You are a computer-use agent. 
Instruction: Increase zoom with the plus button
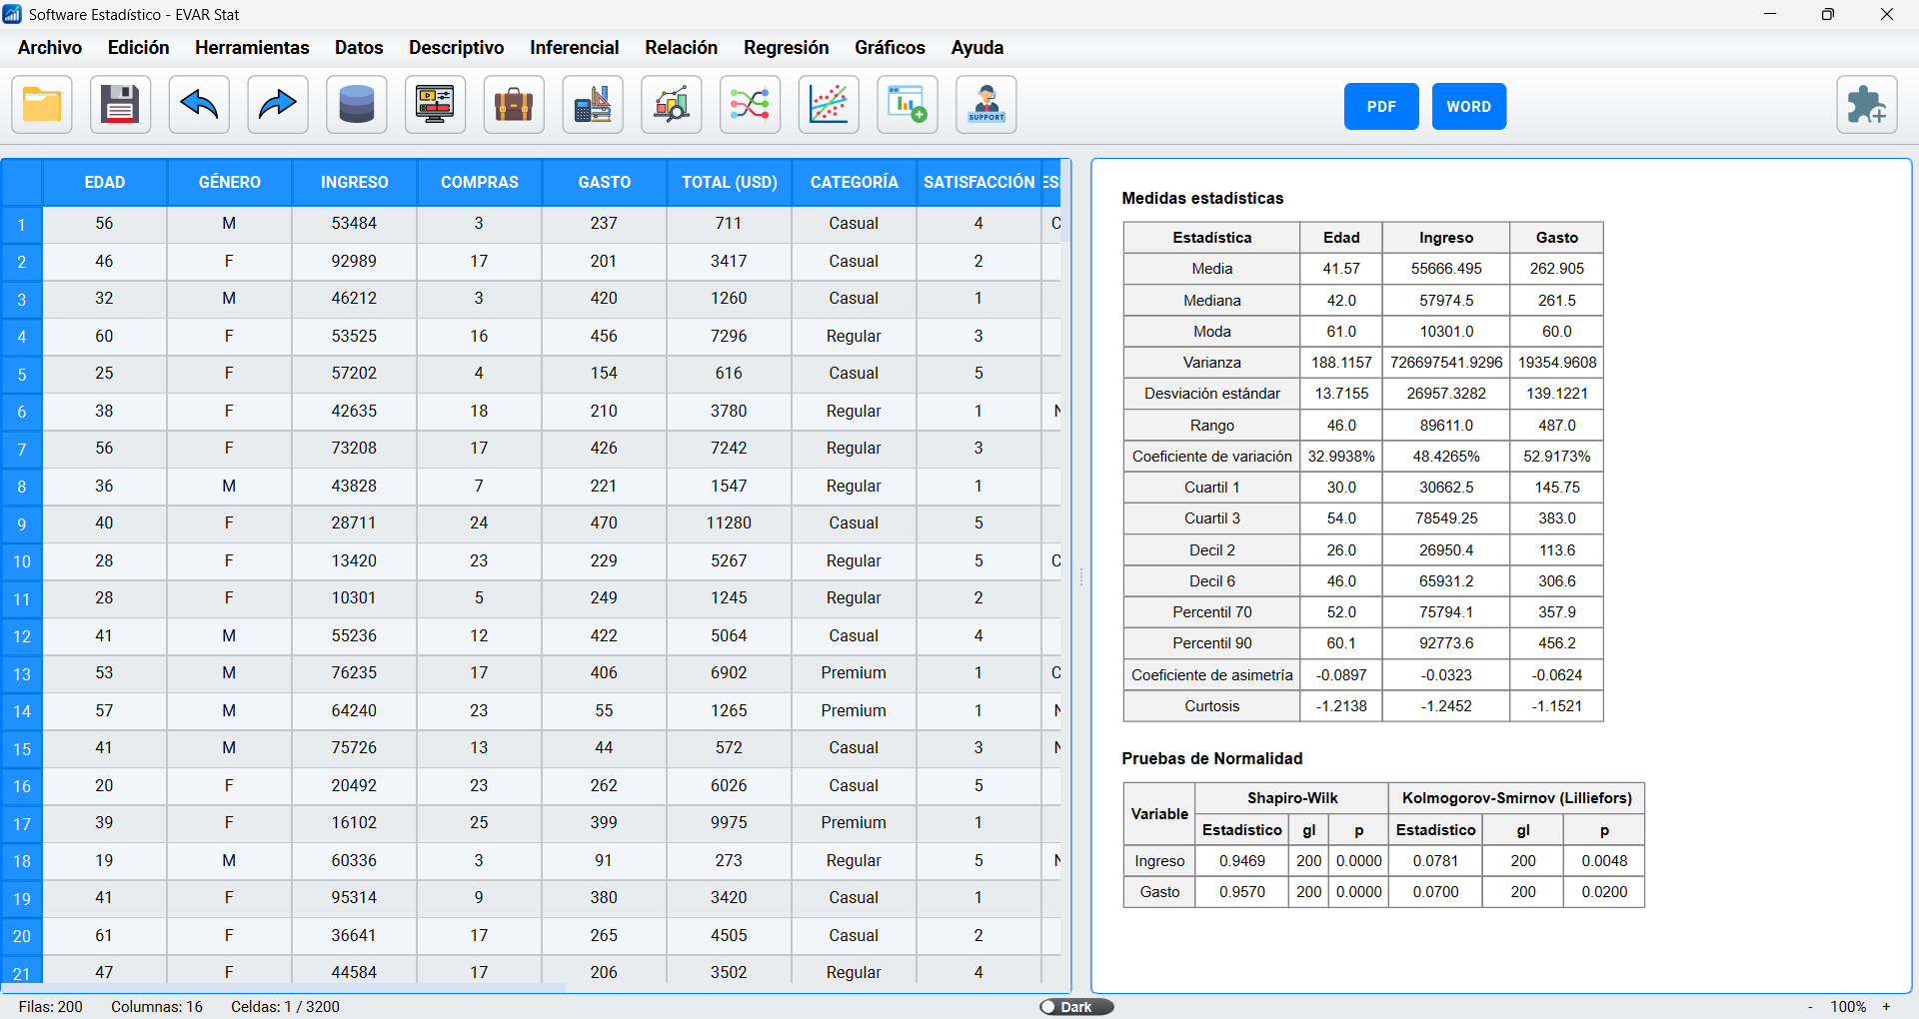pyautogui.click(x=1887, y=1007)
